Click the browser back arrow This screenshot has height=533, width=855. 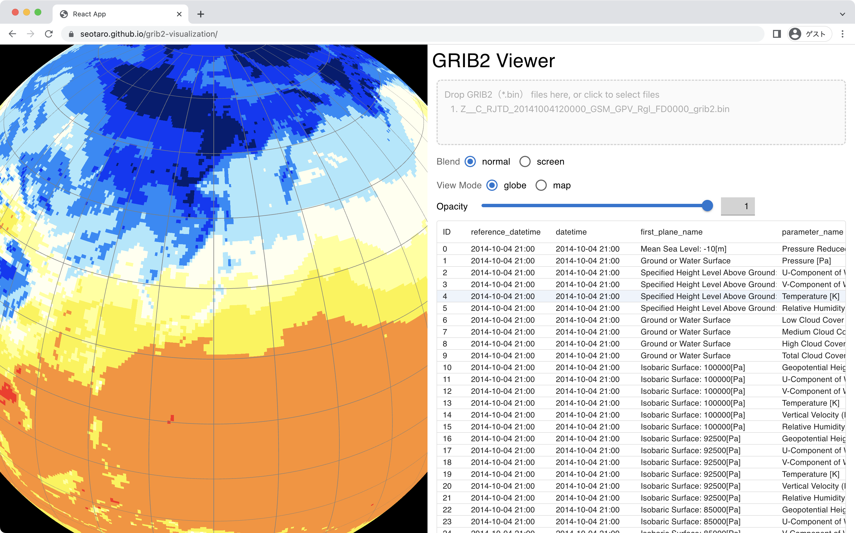point(12,34)
